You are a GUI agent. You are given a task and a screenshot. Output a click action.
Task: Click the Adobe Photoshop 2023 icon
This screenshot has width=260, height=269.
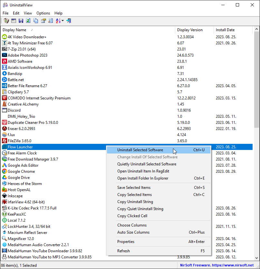pos(5,55)
